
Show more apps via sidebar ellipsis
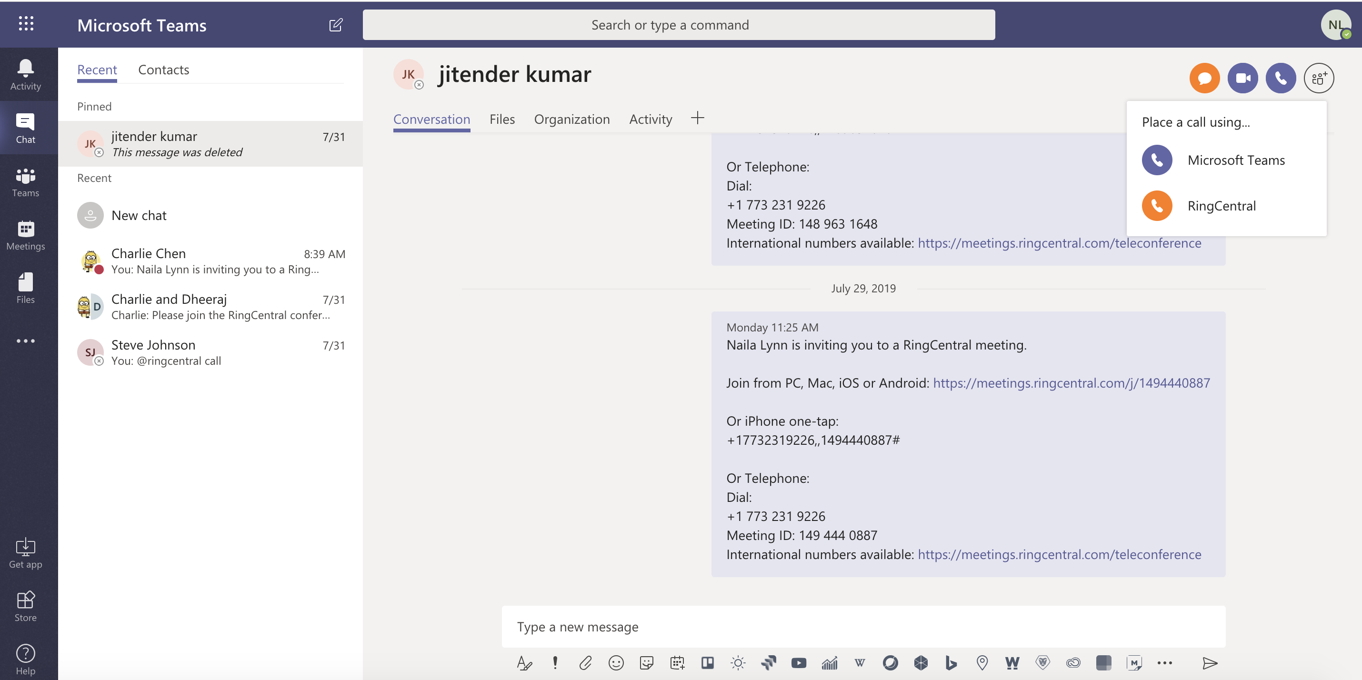pos(25,340)
